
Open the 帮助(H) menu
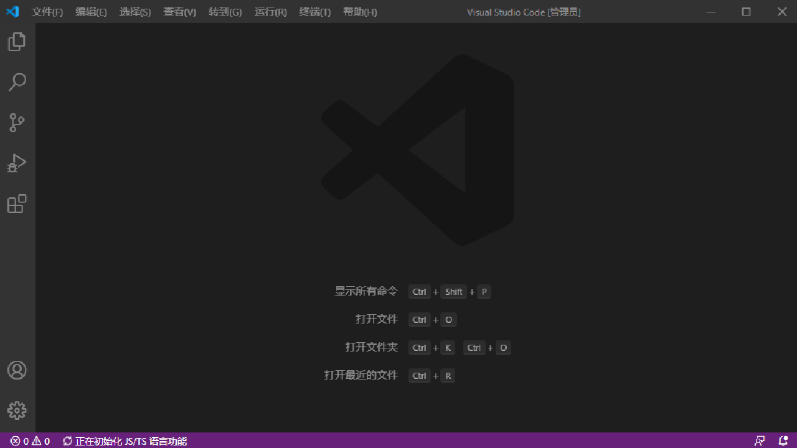point(360,12)
